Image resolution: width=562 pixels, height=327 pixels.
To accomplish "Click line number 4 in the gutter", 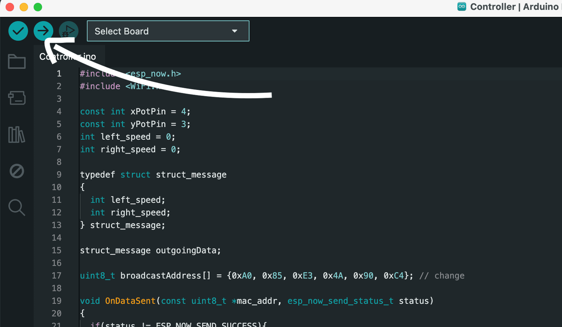I will 59,111.
